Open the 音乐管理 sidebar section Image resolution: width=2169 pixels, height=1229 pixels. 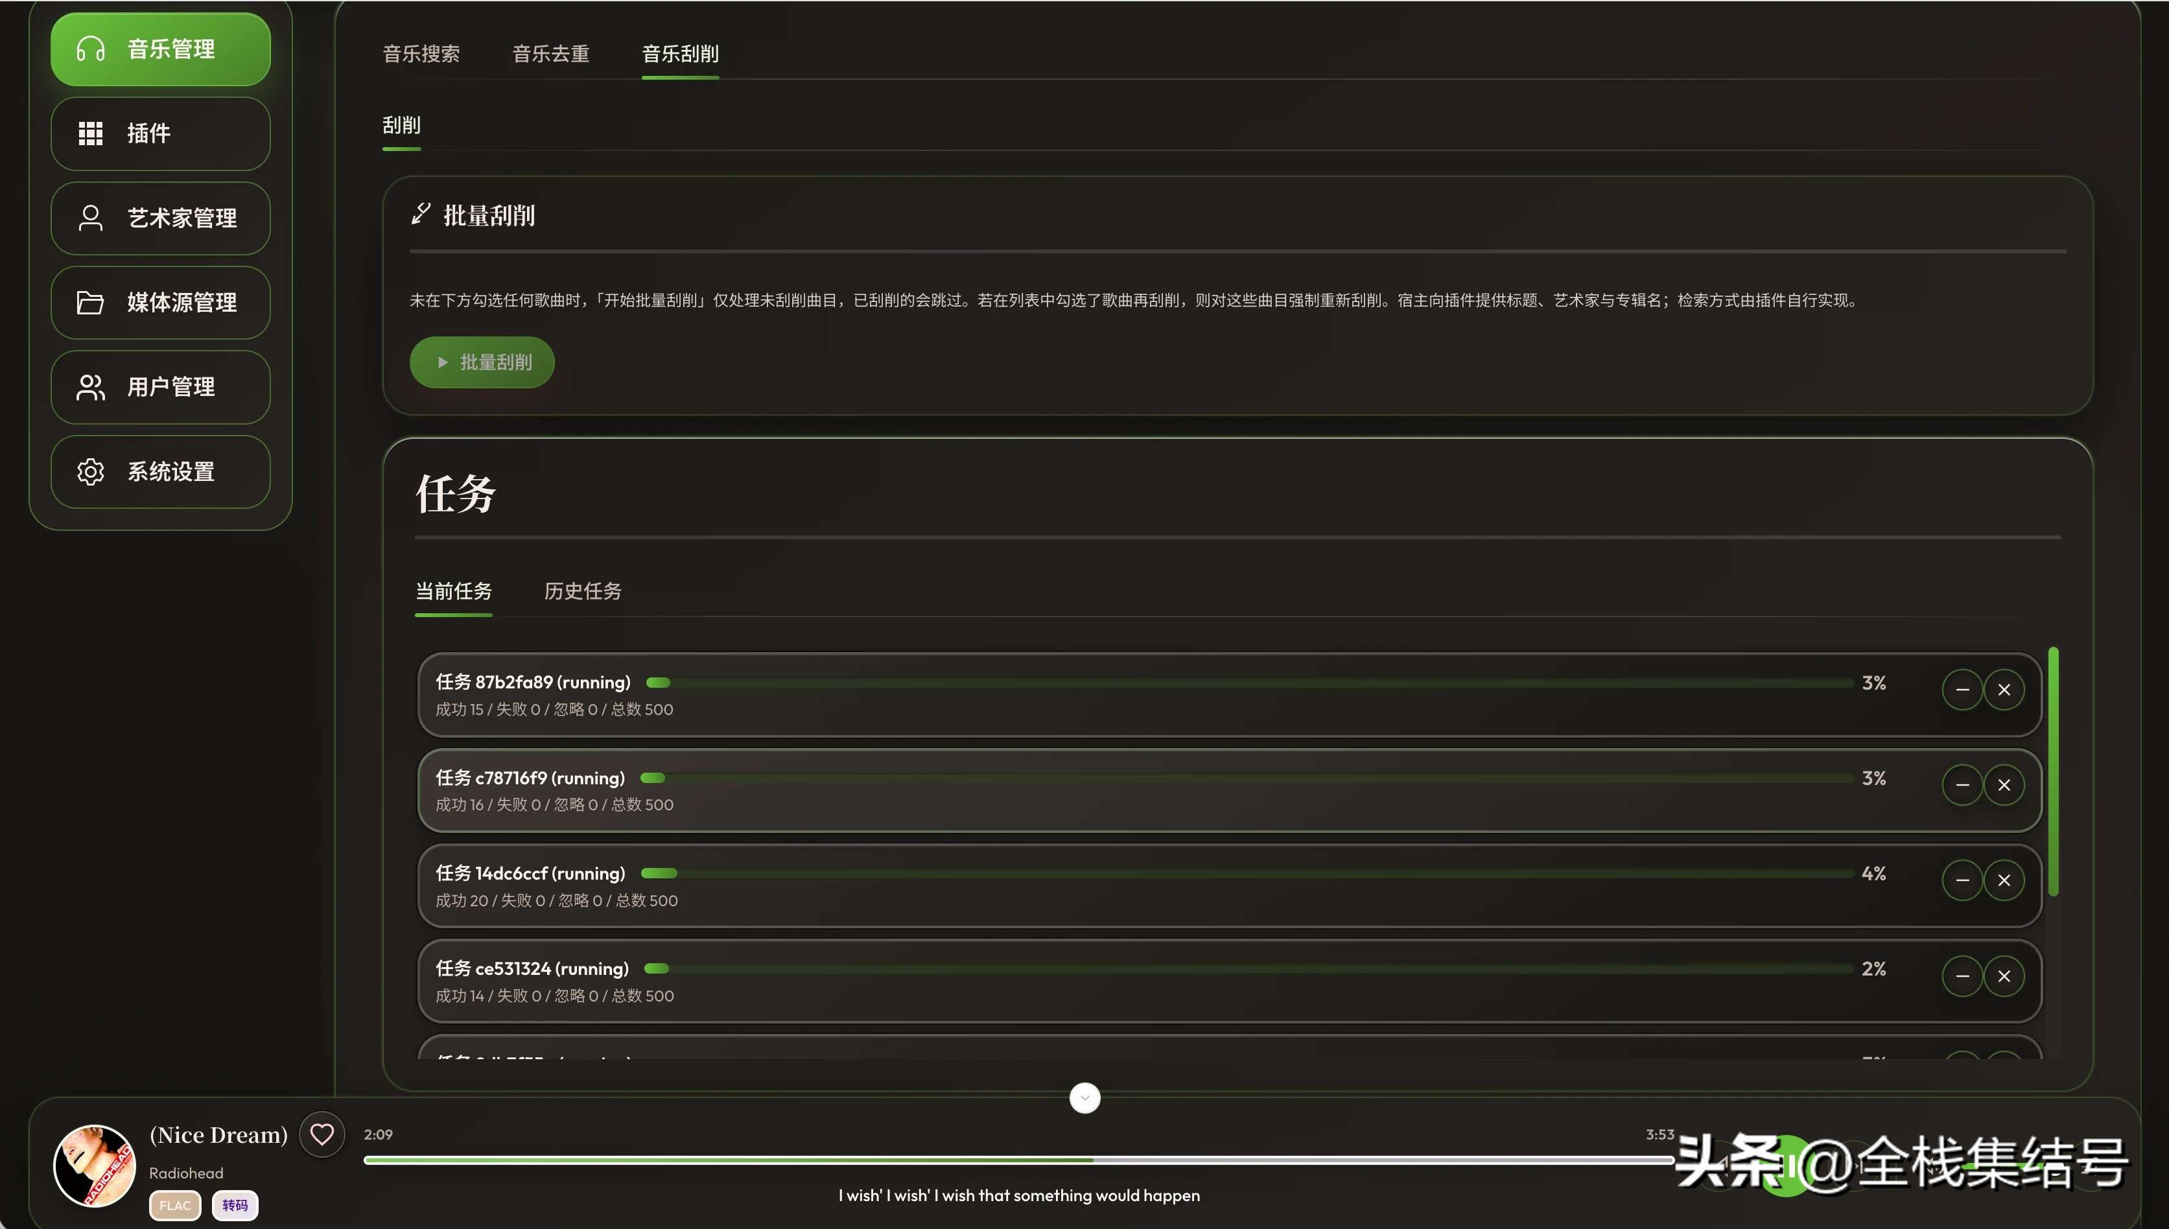pos(160,49)
